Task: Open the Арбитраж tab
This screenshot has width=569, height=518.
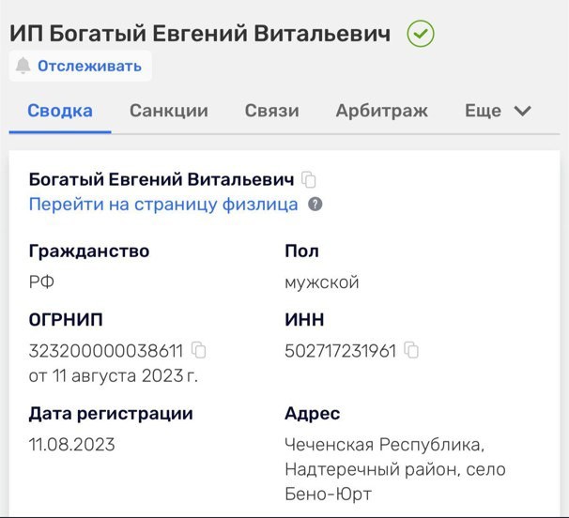Action: 381,111
